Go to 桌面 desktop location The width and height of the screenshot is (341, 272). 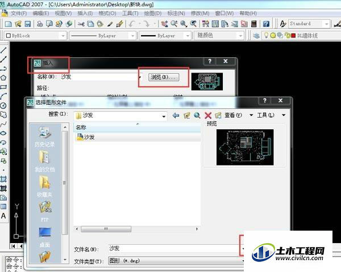(x=45, y=237)
